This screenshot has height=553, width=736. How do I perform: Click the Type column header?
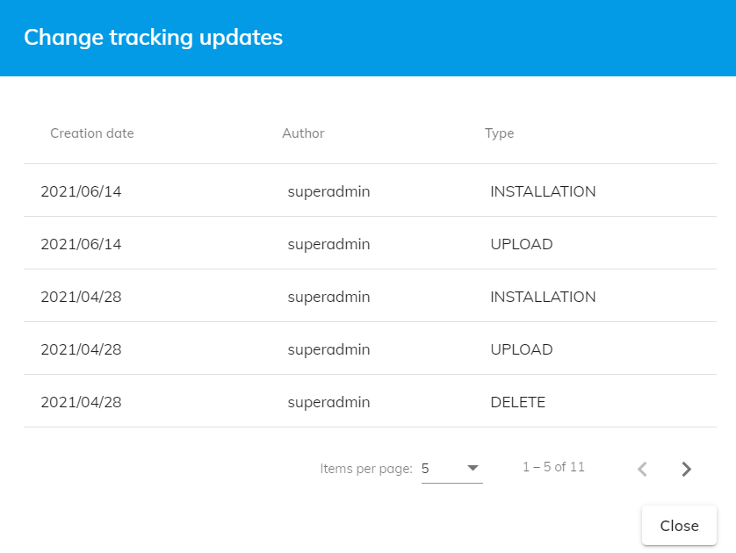click(x=500, y=133)
